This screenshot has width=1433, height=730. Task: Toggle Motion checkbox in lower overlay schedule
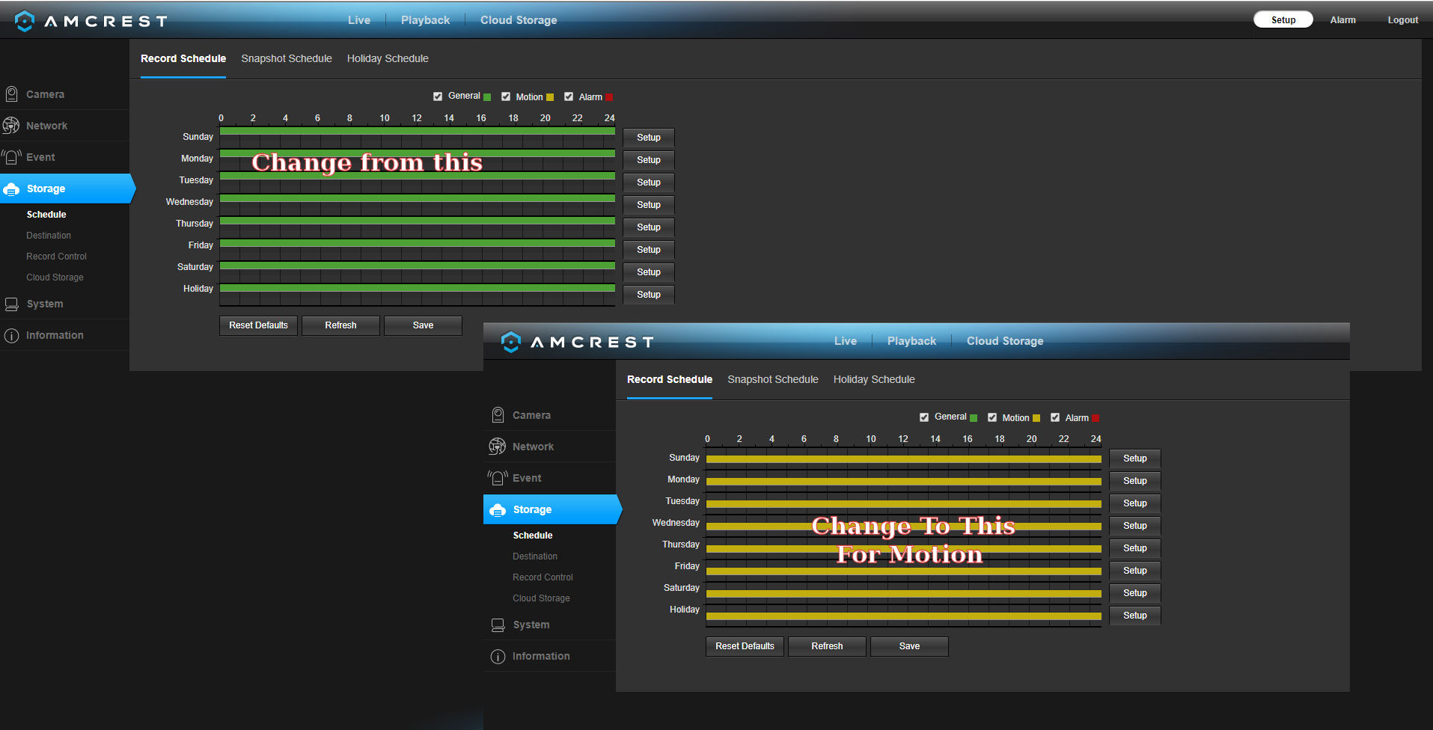(992, 417)
